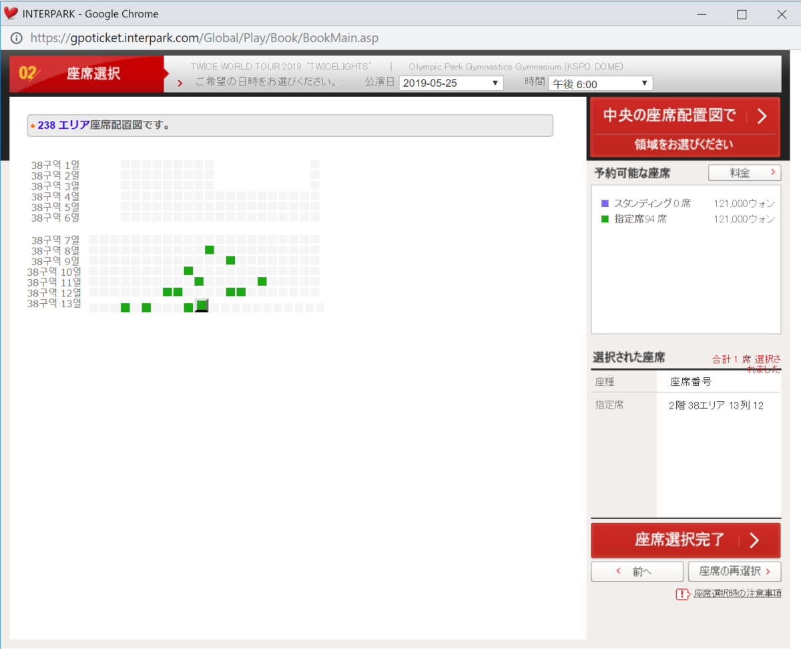Confirm with the 座席選択完了 button
The width and height of the screenshot is (801, 649).
[686, 540]
